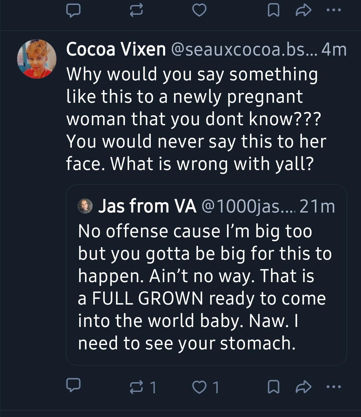Bookmark the topmost post

(x=273, y=11)
